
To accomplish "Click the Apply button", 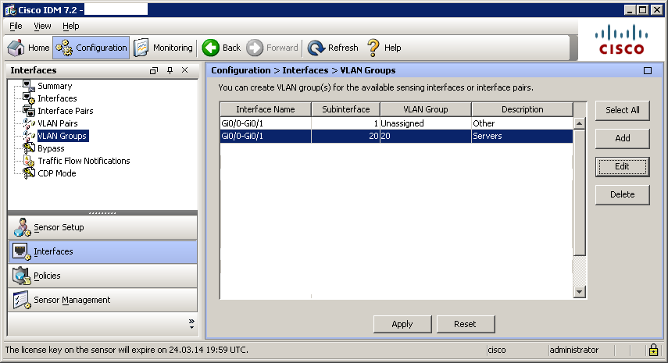I will tap(402, 324).
